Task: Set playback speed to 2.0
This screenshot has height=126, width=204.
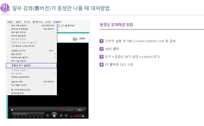Action: coord(42,116)
